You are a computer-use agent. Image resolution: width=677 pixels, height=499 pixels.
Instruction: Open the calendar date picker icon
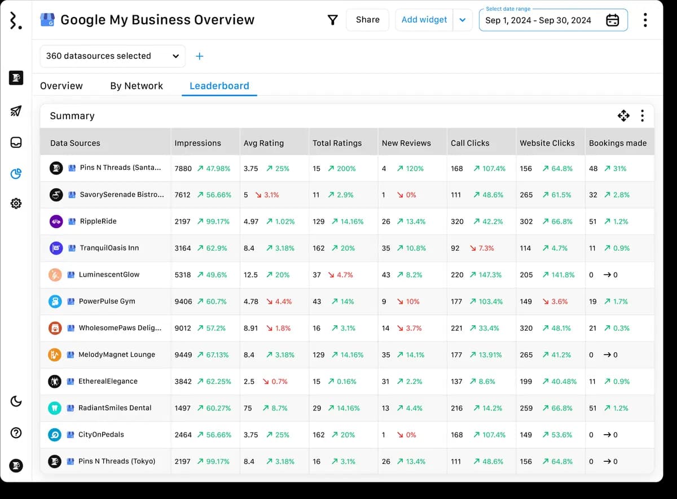pos(612,20)
